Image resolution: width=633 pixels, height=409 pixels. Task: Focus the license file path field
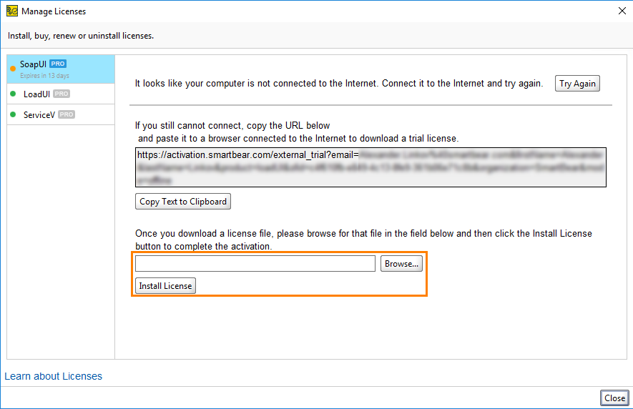pos(255,264)
